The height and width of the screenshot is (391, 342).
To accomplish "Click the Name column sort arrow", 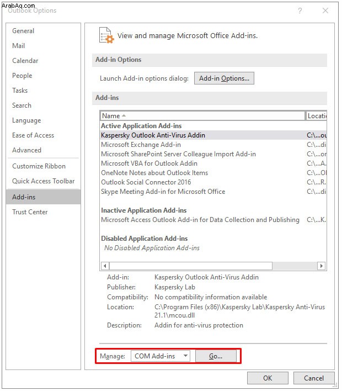I will (x=124, y=116).
